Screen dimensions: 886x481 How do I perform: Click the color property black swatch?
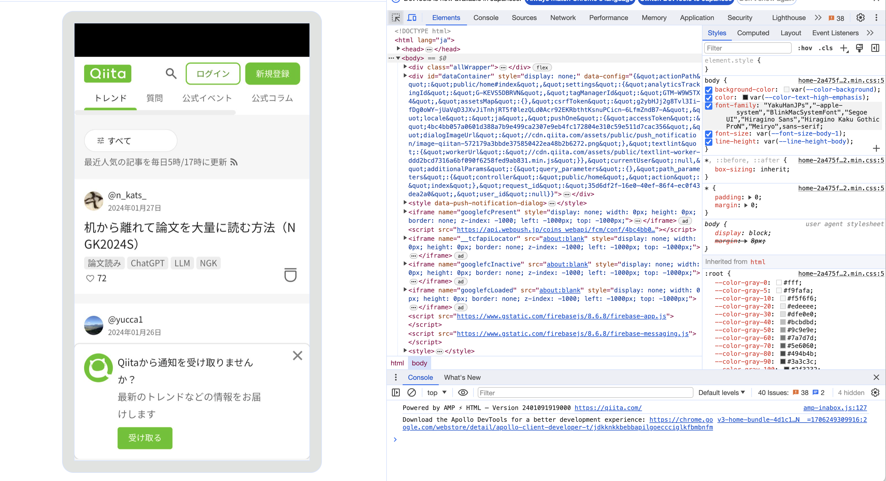(745, 98)
